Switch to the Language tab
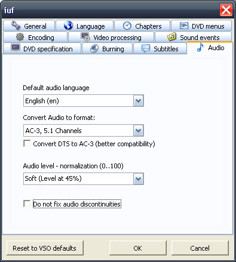The image size is (236, 262). coord(84,26)
